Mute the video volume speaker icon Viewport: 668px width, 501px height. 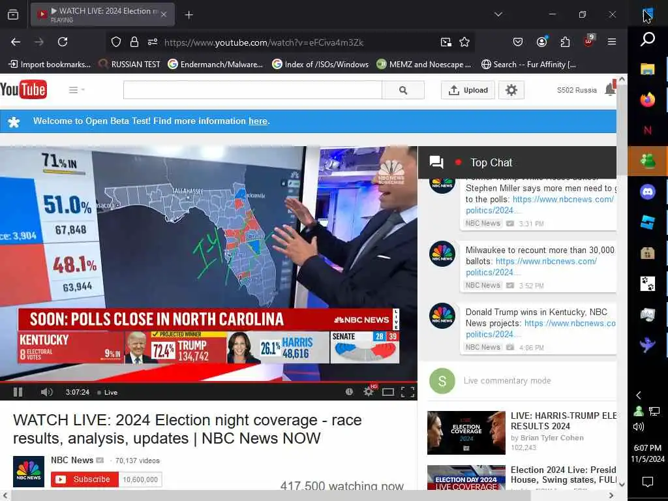pos(46,392)
